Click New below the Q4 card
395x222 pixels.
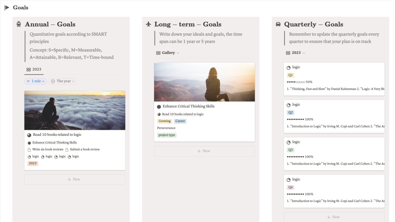[x=334, y=217]
